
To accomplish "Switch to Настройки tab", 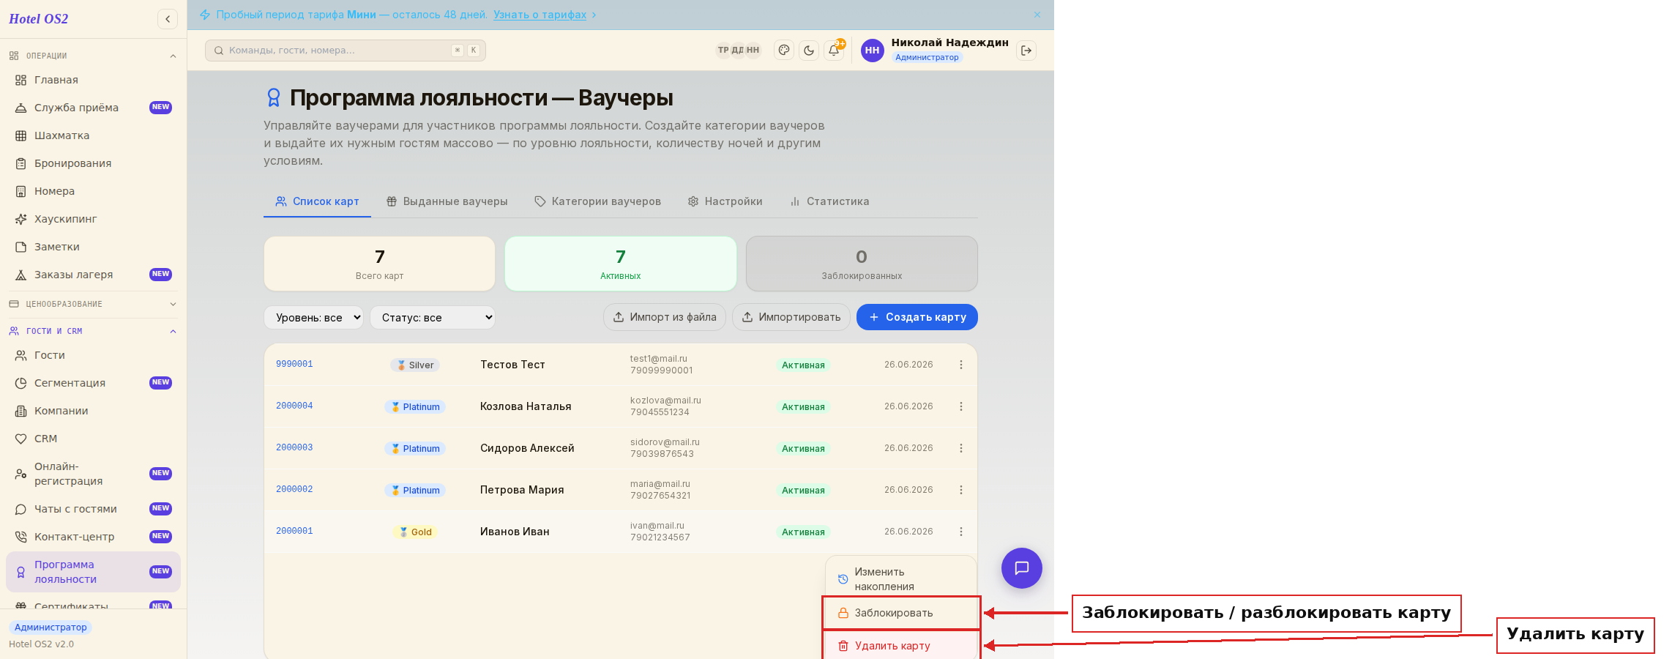I will [725, 201].
